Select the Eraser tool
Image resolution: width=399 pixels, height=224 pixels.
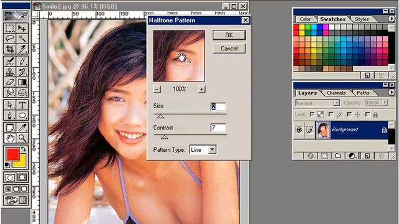[x=10, y=82]
